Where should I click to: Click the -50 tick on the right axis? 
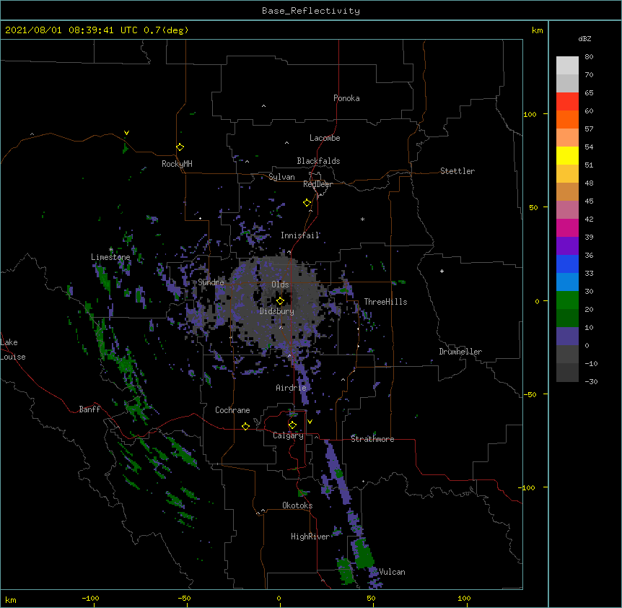[530, 394]
